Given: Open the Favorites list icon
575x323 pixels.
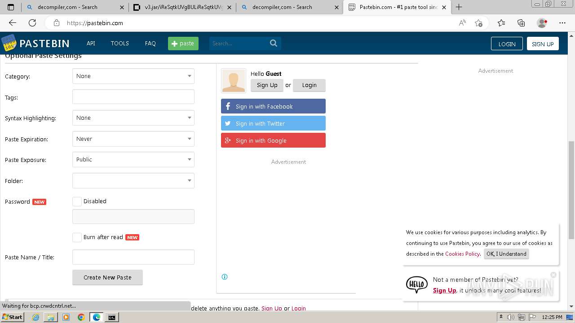Looking at the screenshot, I should click(501, 23).
